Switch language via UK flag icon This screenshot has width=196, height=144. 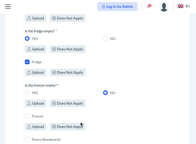click(x=180, y=6)
